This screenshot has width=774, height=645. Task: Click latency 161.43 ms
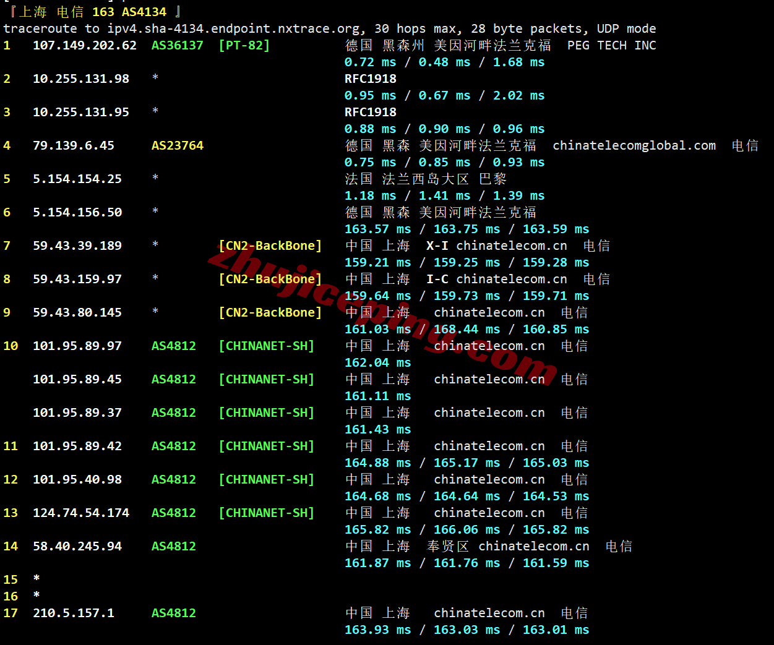(378, 429)
